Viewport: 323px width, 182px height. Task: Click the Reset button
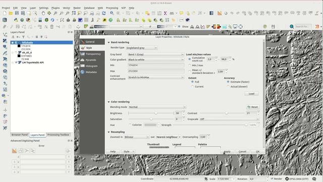coord(252,107)
